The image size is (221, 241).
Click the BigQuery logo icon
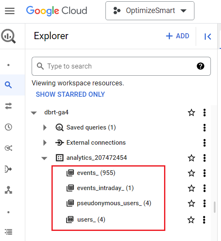(8, 36)
